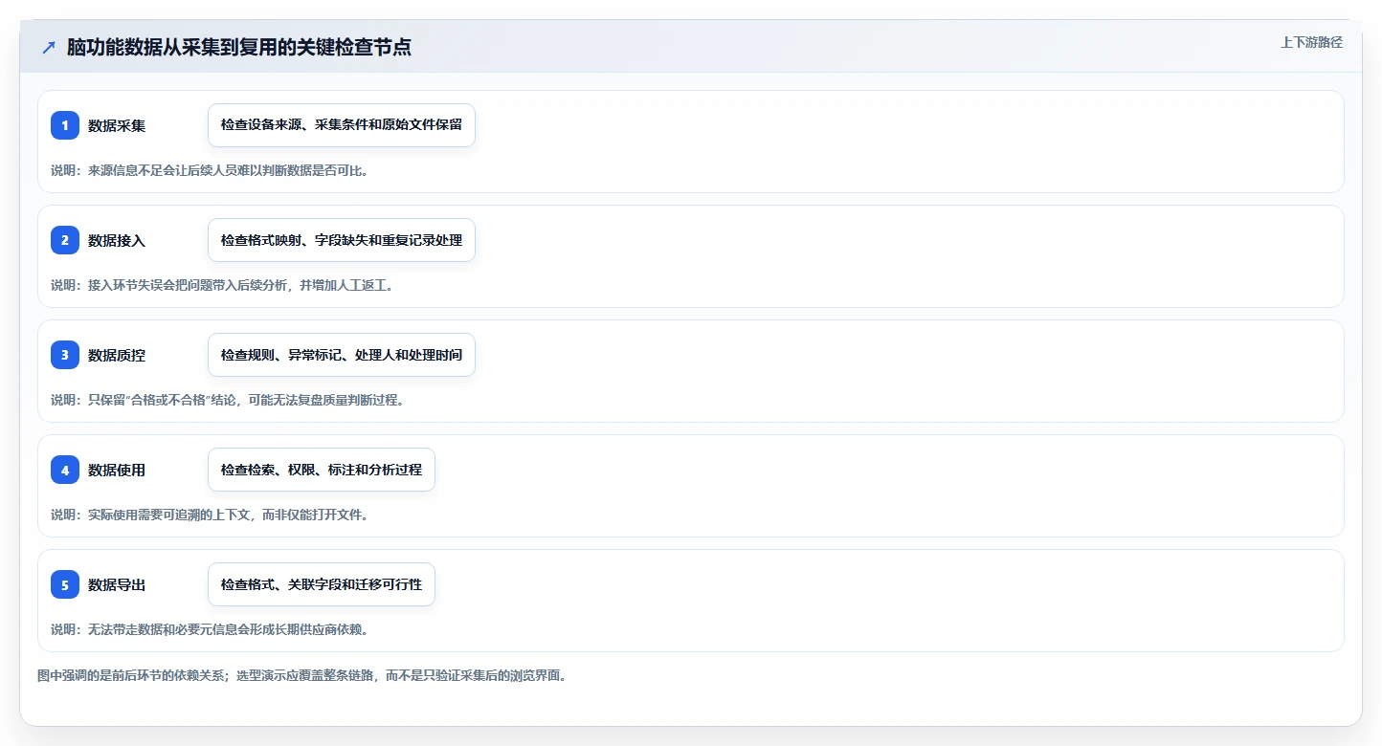This screenshot has height=746, width=1382.
Task: Click 检查格式映射、字段缺失和重复记录处理 box
Action: [342, 240]
